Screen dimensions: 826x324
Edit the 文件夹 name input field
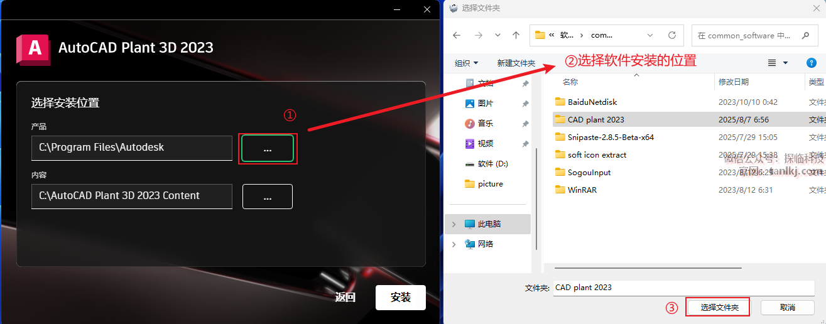click(x=684, y=287)
